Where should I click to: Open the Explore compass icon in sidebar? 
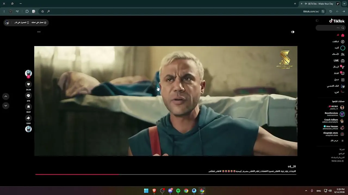tap(343, 42)
